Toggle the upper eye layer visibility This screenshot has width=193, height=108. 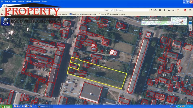(x=190, y=26)
